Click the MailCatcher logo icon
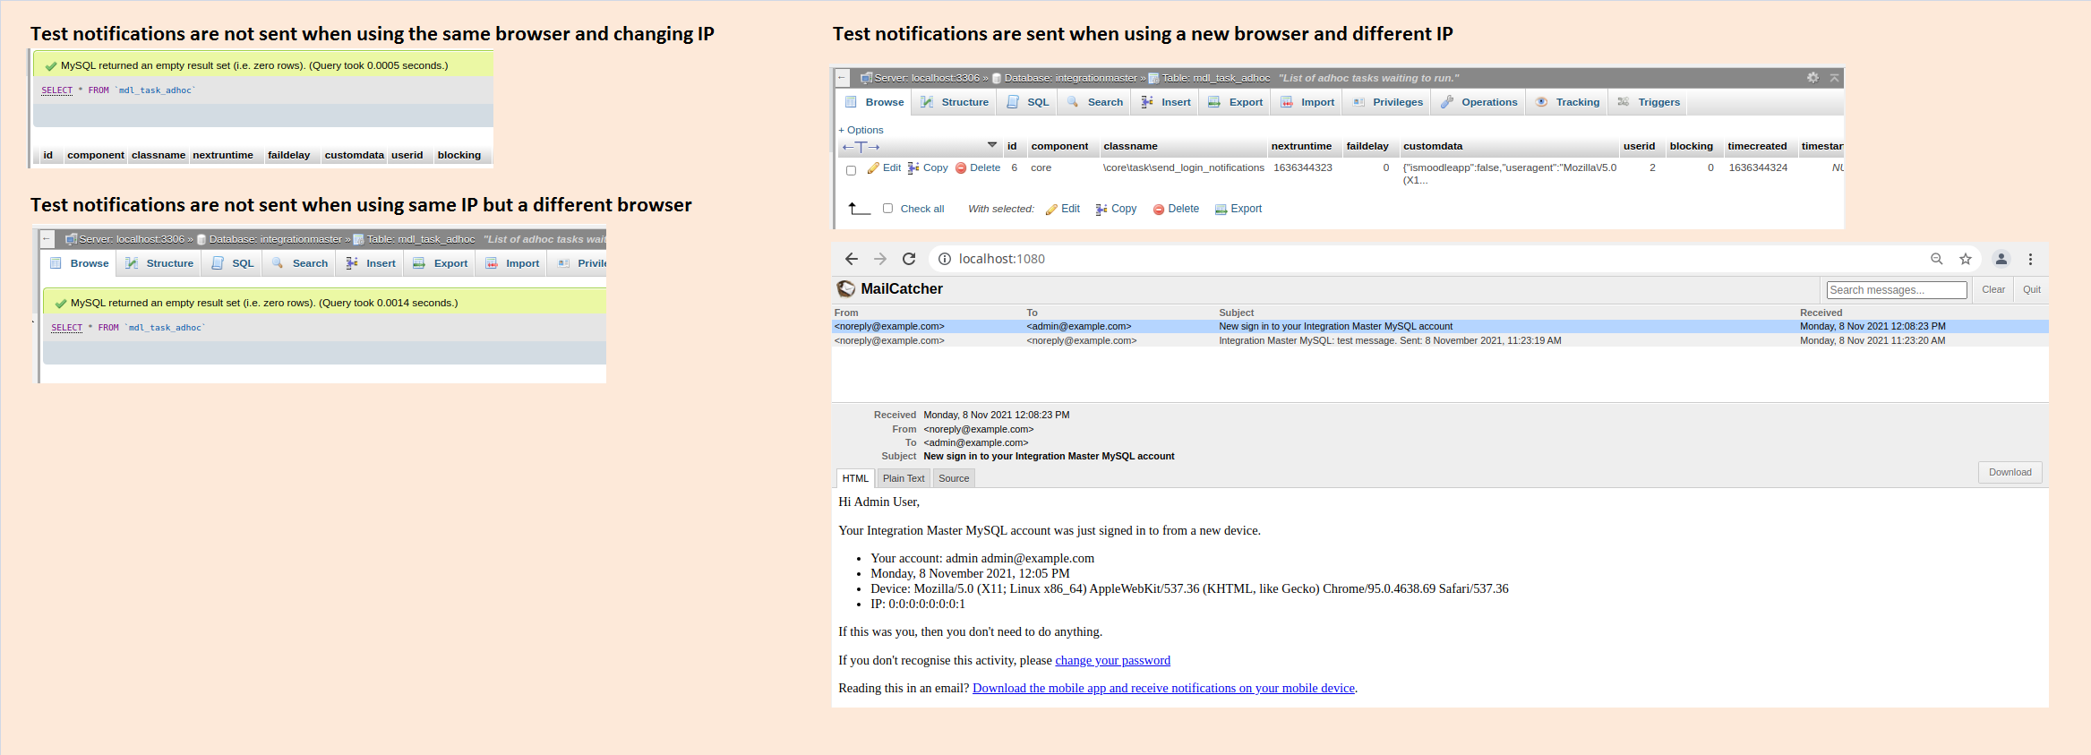The image size is (2091, 755). pos(846,288)
